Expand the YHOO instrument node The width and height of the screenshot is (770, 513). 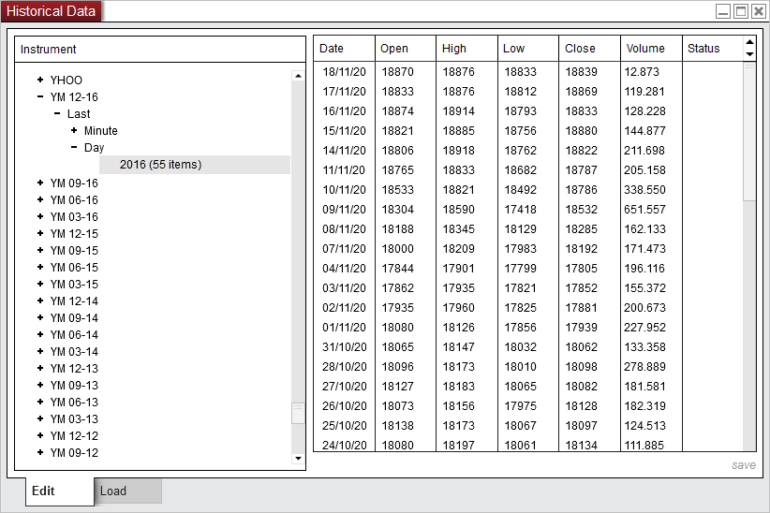pyautogui.click(x=40, y=80)
